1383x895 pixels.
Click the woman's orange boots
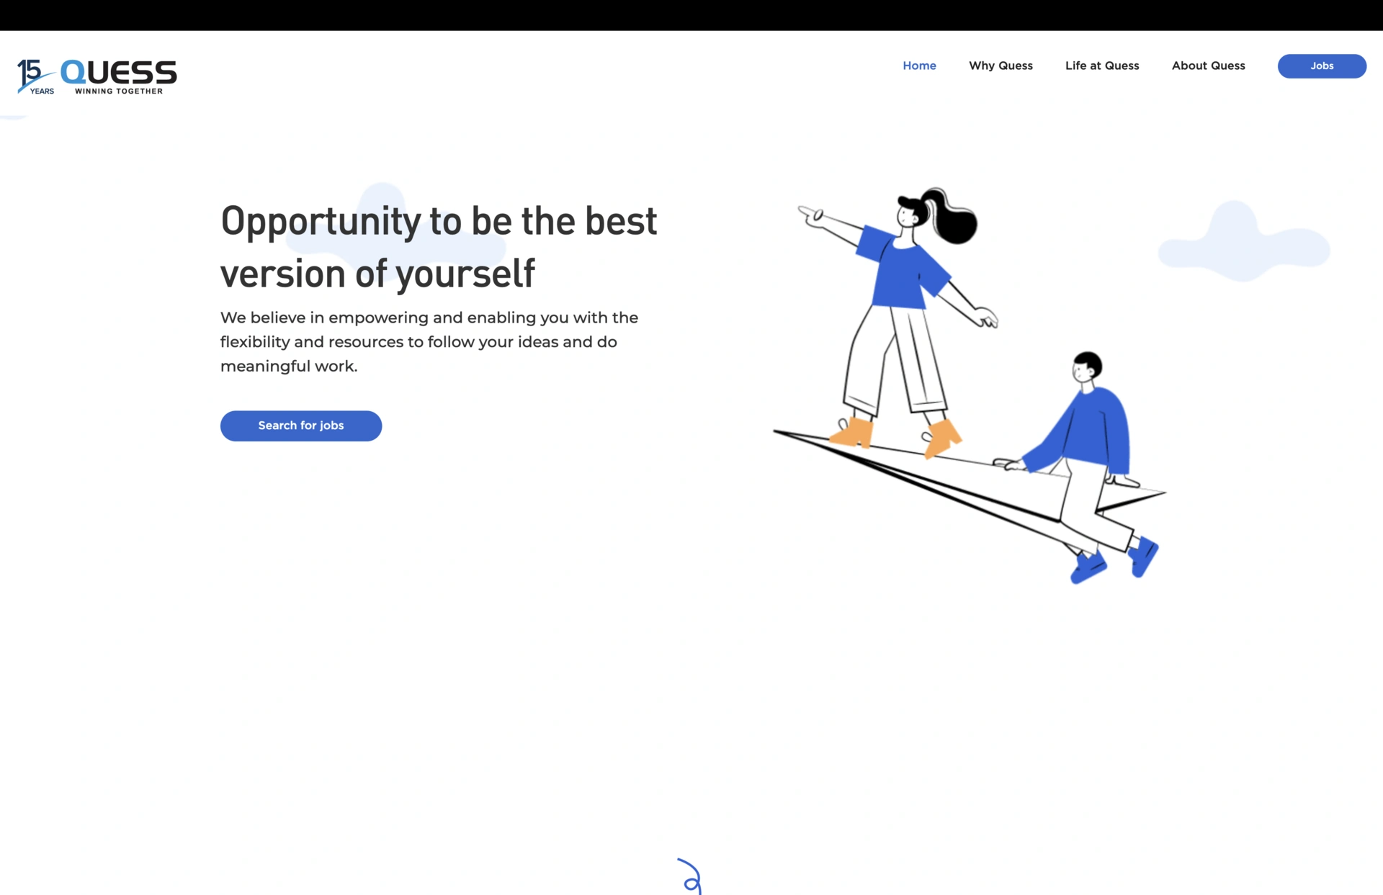(896, 436)
